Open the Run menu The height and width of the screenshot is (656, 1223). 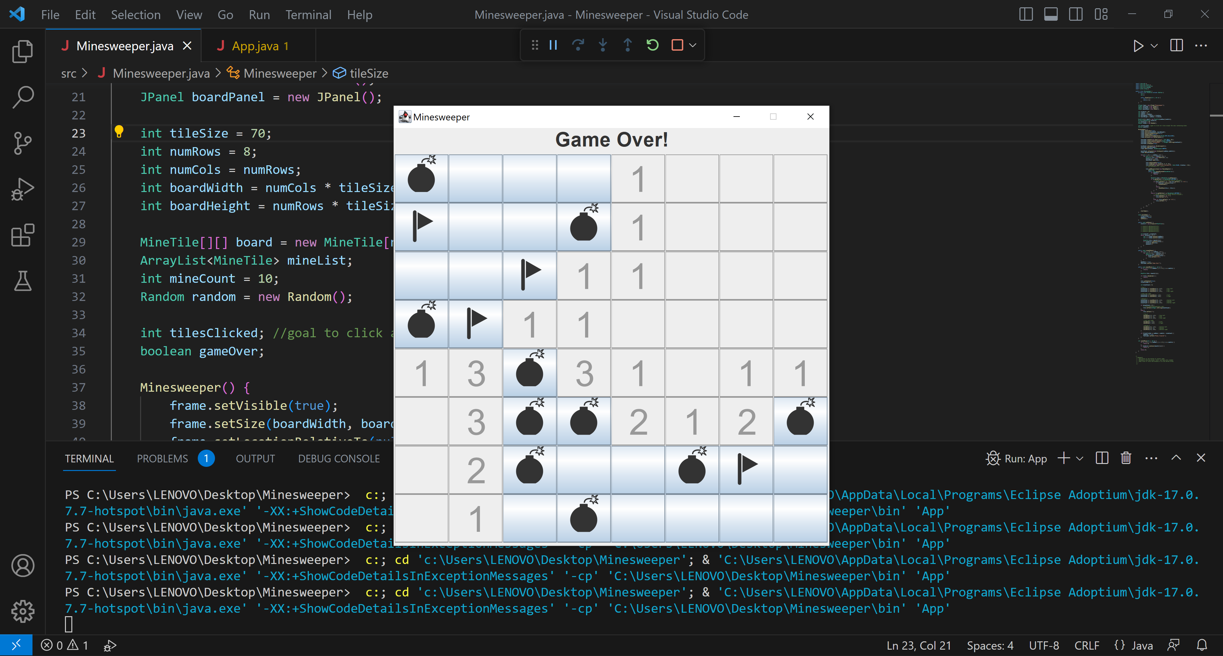259,14
